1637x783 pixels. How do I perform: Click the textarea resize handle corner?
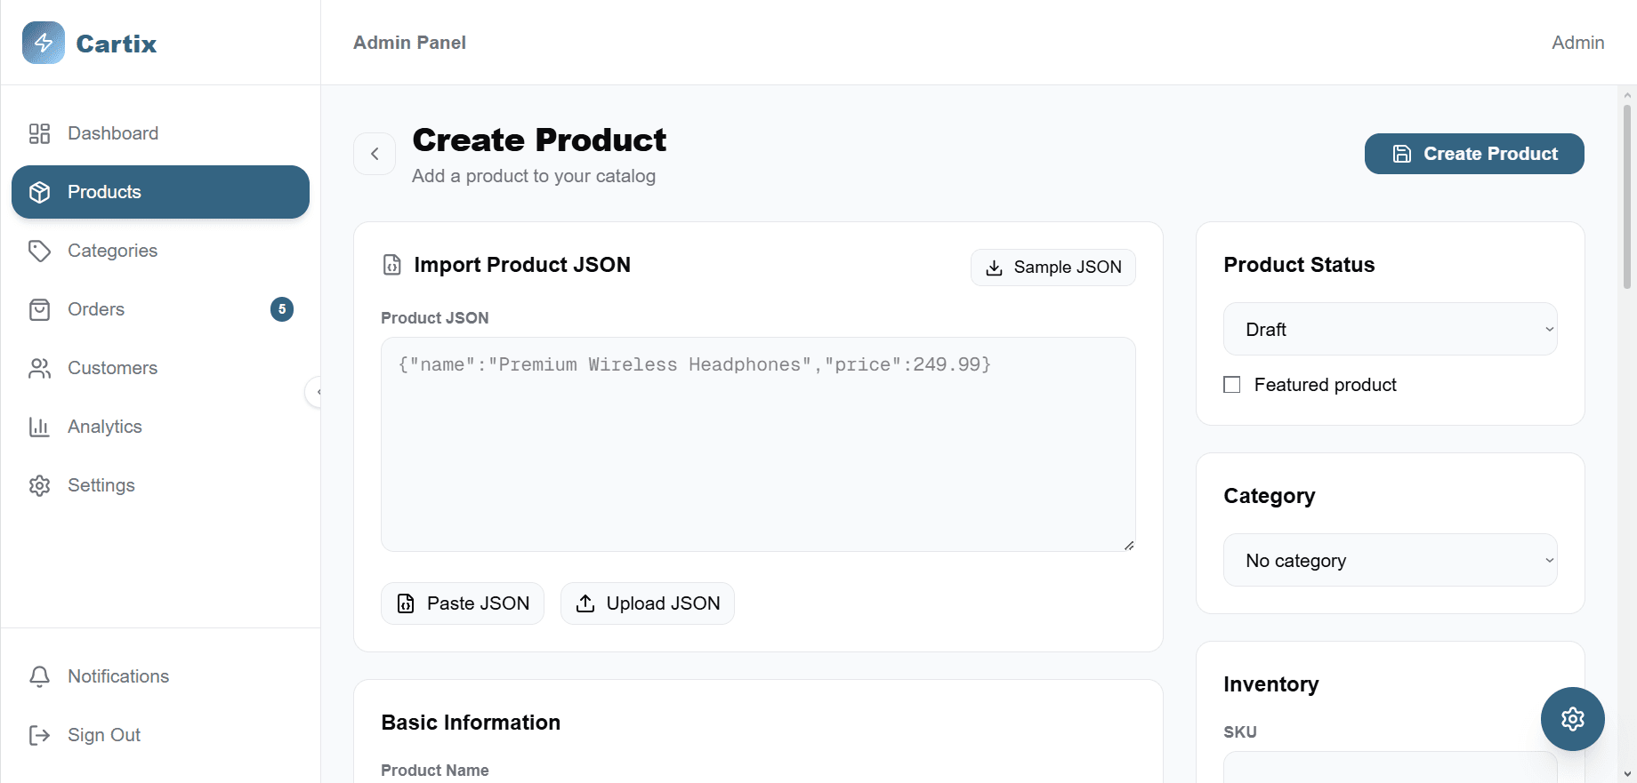(x=1129, y=545)
